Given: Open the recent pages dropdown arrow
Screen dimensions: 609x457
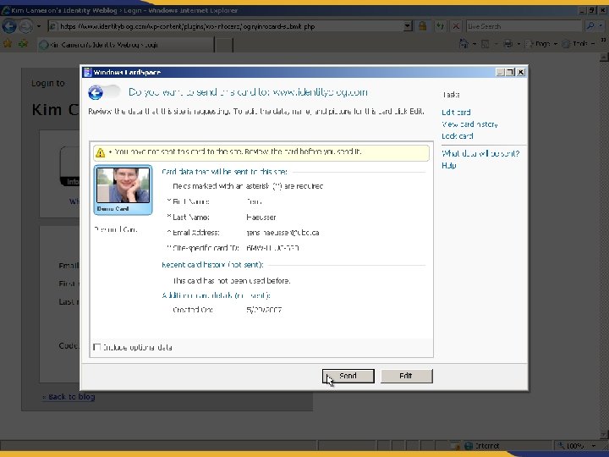Looking at the screenshot, I should (x=38, y=26).
